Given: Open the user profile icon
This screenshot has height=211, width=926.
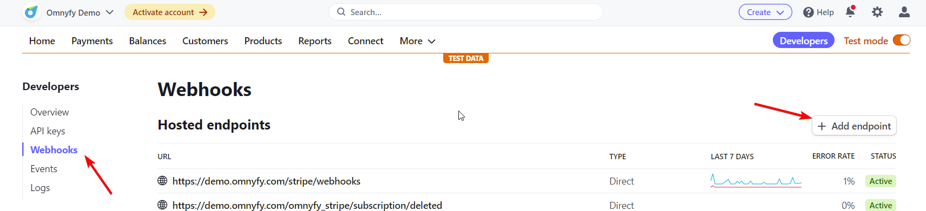Looking at the screenshot, I should (x=904, y=12).
